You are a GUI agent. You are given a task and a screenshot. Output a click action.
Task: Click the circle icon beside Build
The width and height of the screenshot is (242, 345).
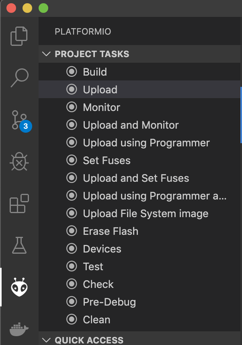pyautogui.click(x=72, y=72)
